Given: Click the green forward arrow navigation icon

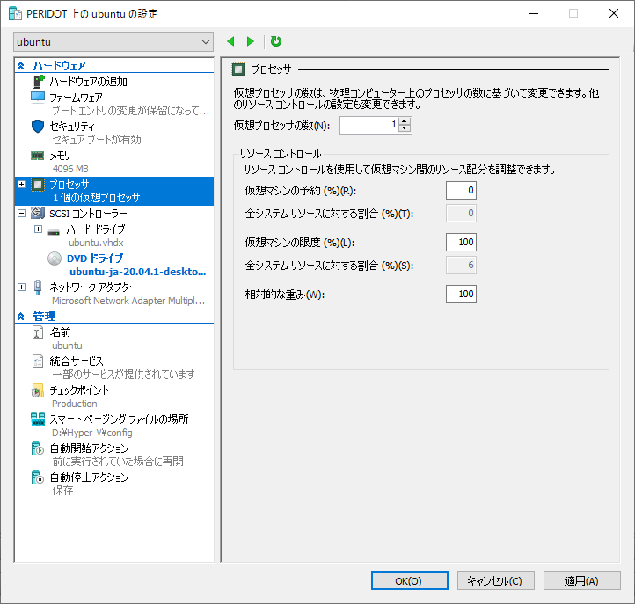Looking at the screenshot, I should (x=251, y=41).
